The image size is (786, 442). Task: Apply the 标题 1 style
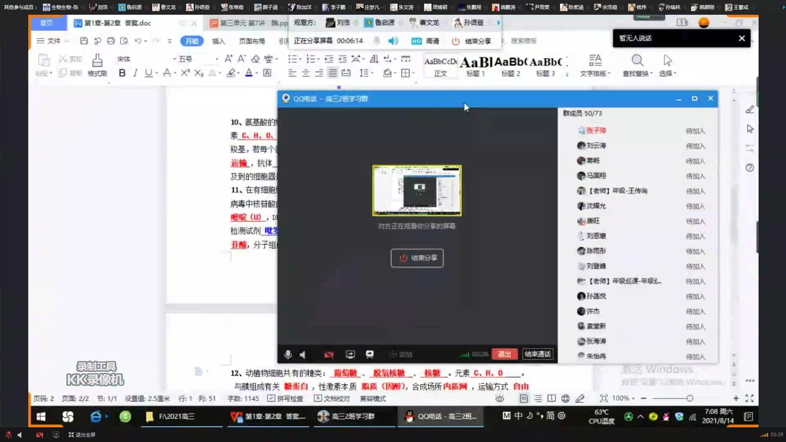coord(476,67)
